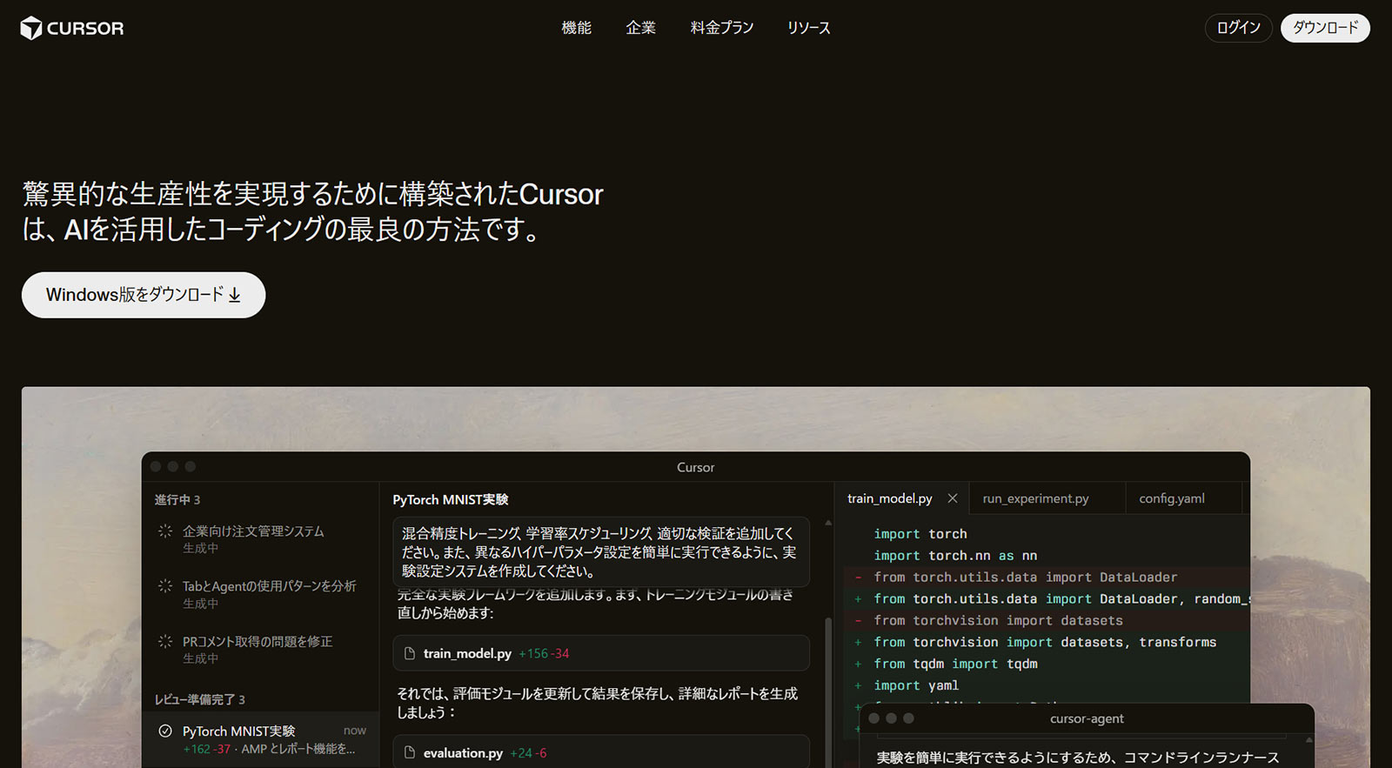Click red traffic-light dot of cursor-agent window
Viewport: 1392px width, 768px height.
(x=874, y=718)
